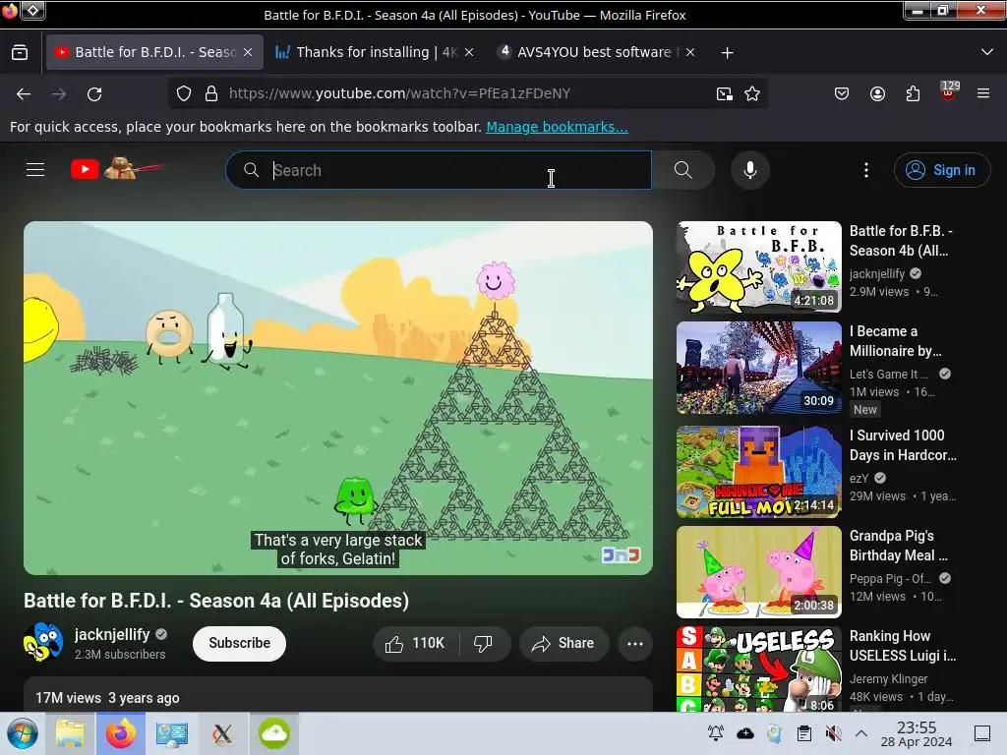
Task: Bookmark this page with the star
Action: point(752,93)
